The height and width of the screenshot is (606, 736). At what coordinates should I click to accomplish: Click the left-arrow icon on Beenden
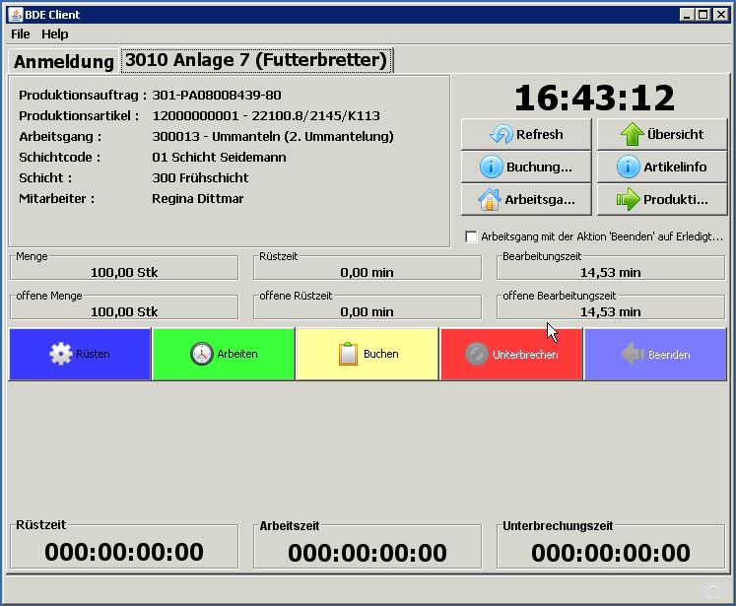click(x=633, y=354)
